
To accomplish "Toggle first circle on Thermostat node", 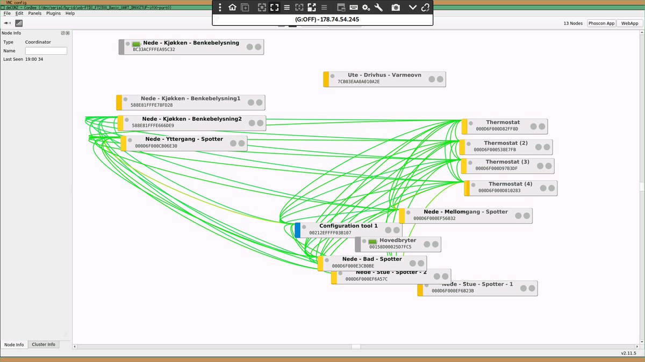I will point(533,127).
